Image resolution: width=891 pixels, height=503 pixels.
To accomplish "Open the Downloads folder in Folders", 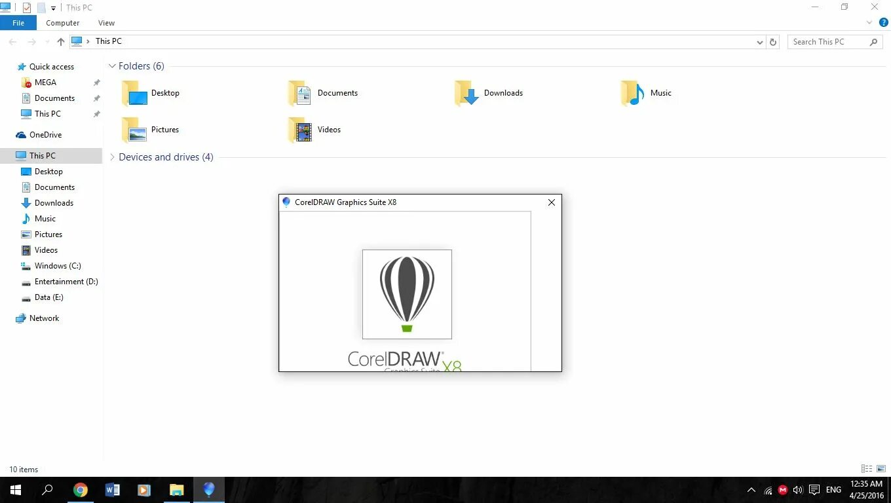I will [489, 93].
